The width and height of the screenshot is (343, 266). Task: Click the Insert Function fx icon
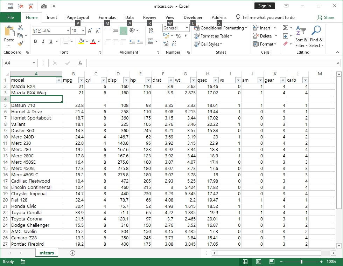pos(80,63)
